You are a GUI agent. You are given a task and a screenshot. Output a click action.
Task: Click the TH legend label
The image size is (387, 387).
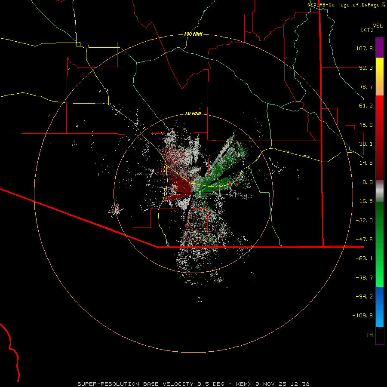(369, 335)
